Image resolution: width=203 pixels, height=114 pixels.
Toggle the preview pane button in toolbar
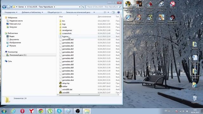(113, 12)
